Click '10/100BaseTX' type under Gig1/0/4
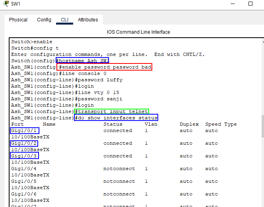The image size is (264, 207). pos(30,175)
